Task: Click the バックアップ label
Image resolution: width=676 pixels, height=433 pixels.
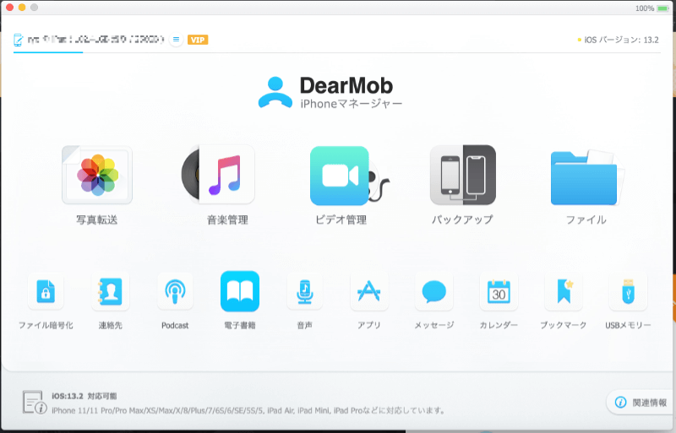Action: 462,219
